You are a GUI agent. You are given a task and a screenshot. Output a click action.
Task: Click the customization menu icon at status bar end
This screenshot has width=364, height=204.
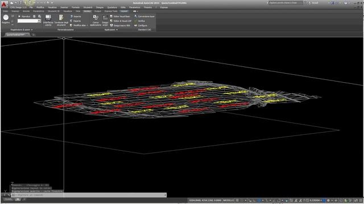click(361, 200)
